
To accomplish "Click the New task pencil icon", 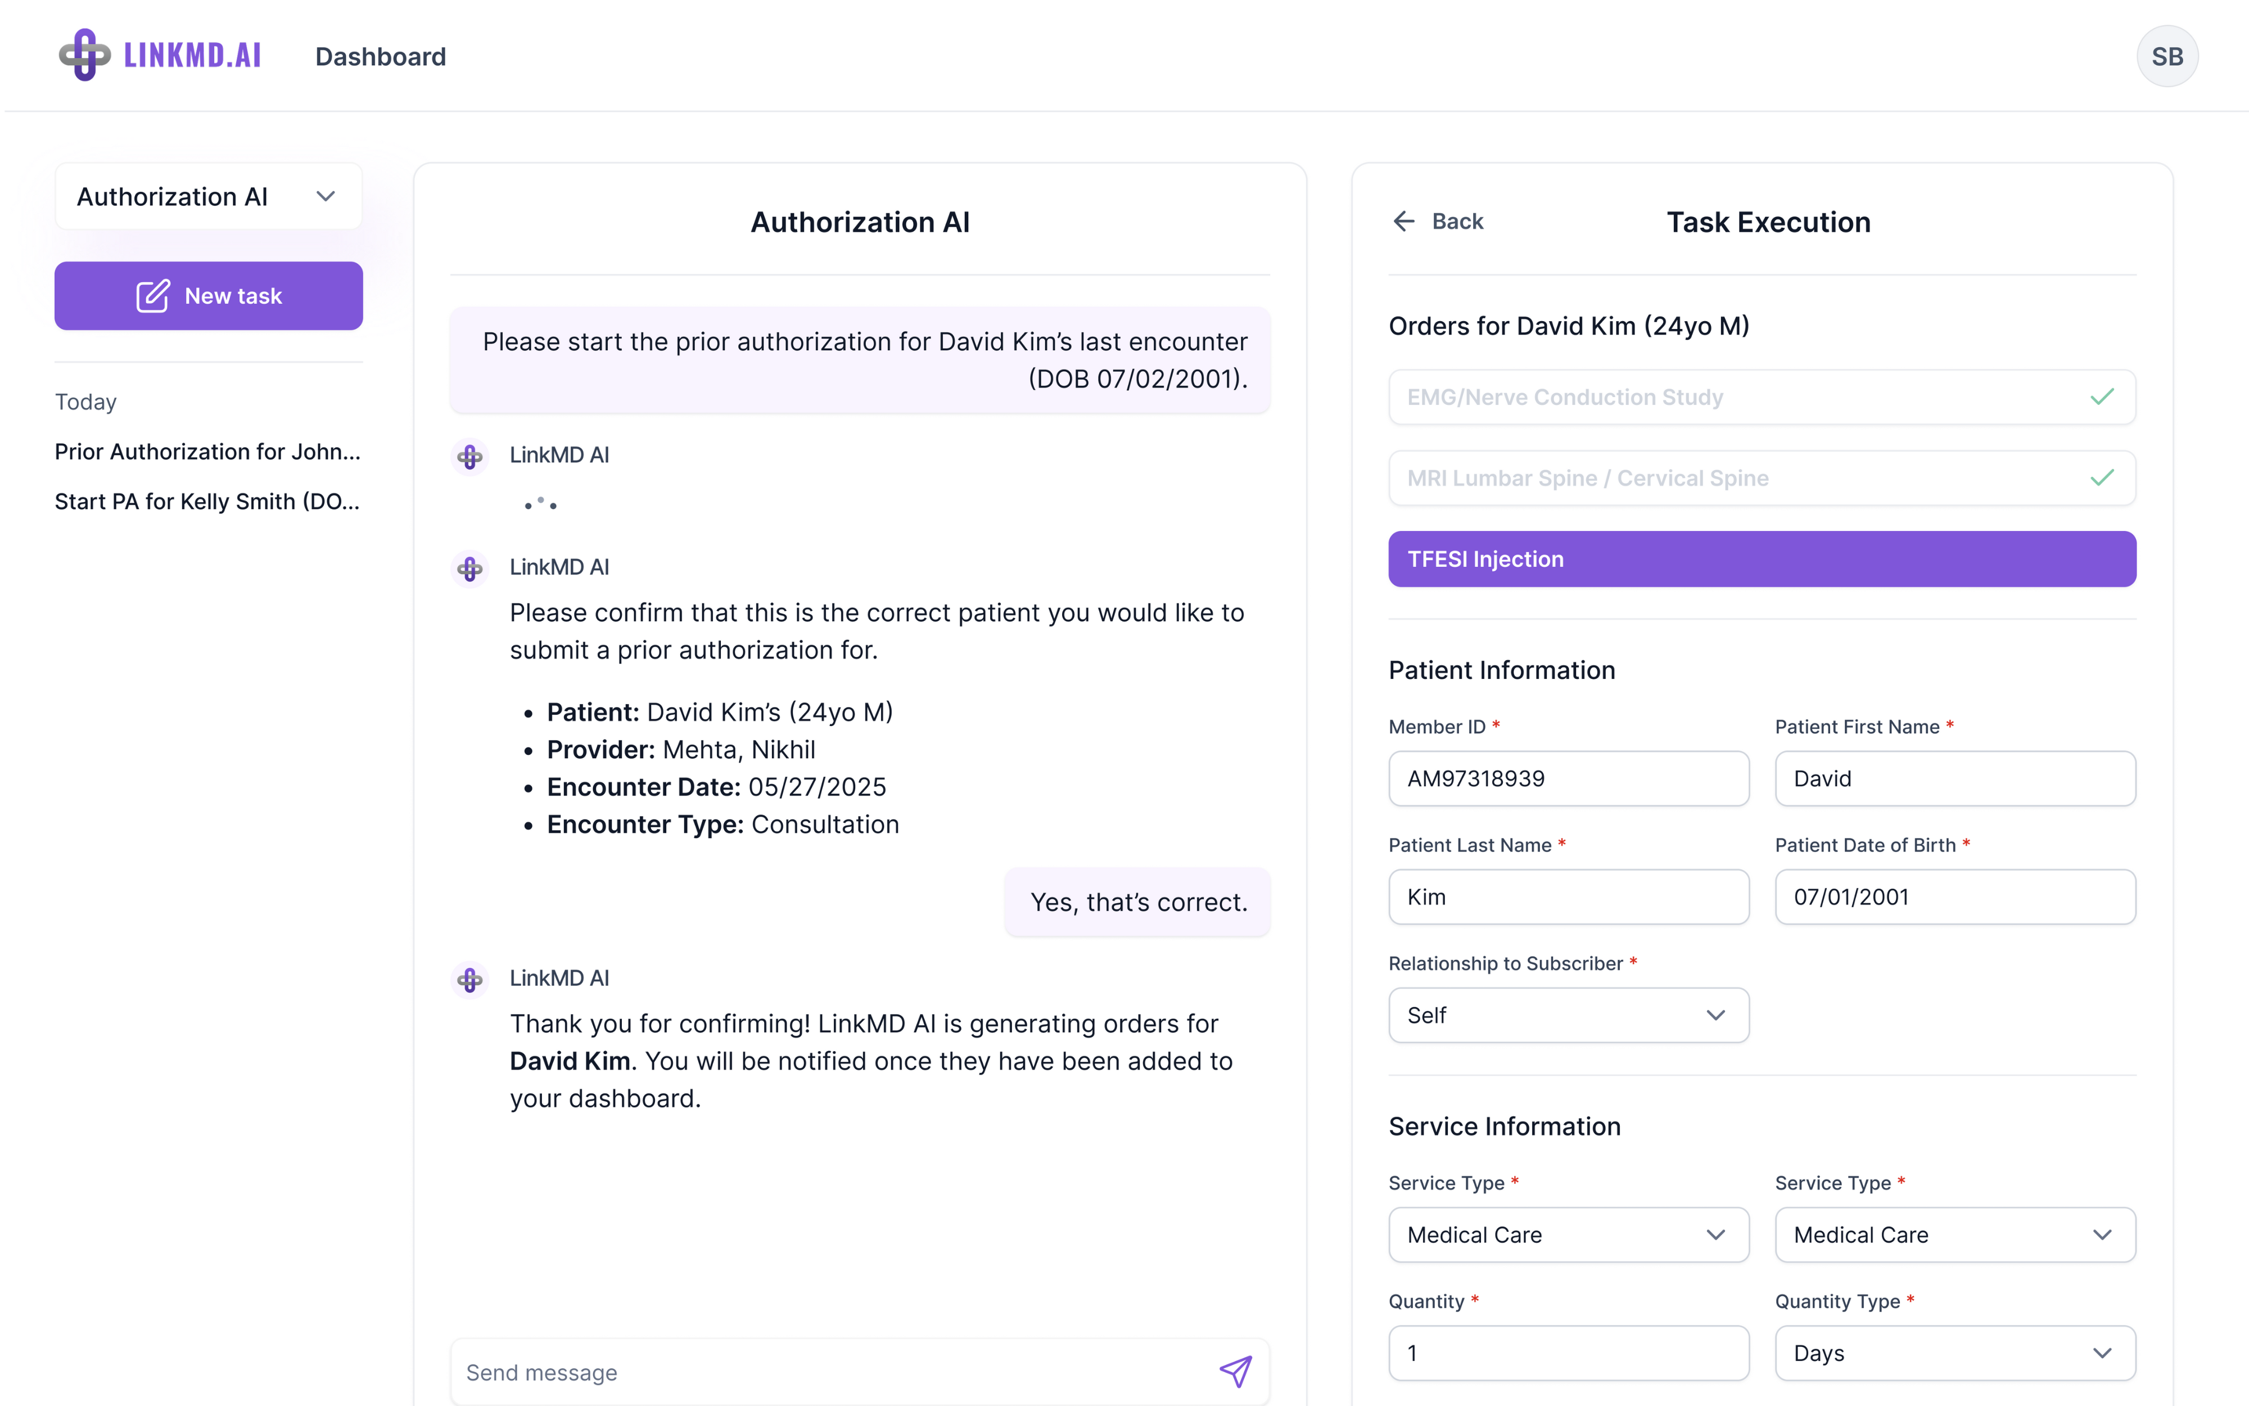I will click(x=152, y=296).
